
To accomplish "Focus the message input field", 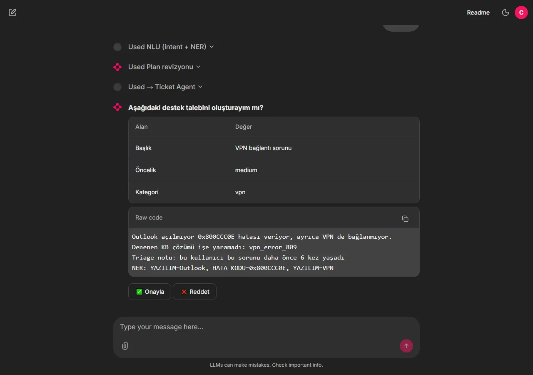I will (x=266, y=327).
